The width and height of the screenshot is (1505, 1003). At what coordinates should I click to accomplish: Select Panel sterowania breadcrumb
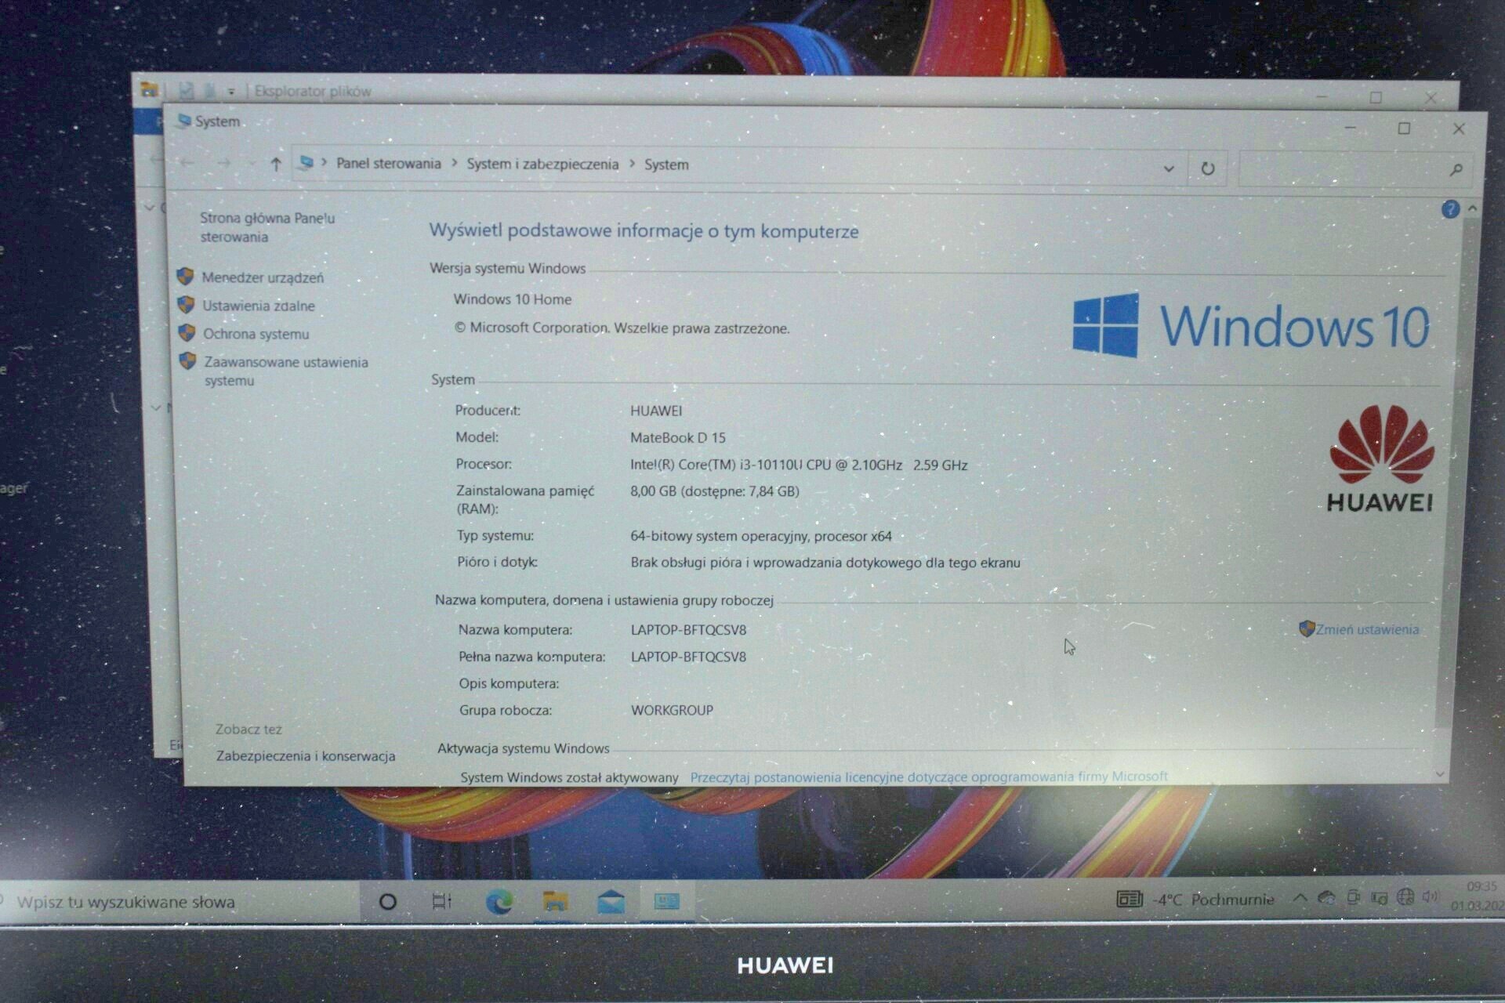pos(388,163)
